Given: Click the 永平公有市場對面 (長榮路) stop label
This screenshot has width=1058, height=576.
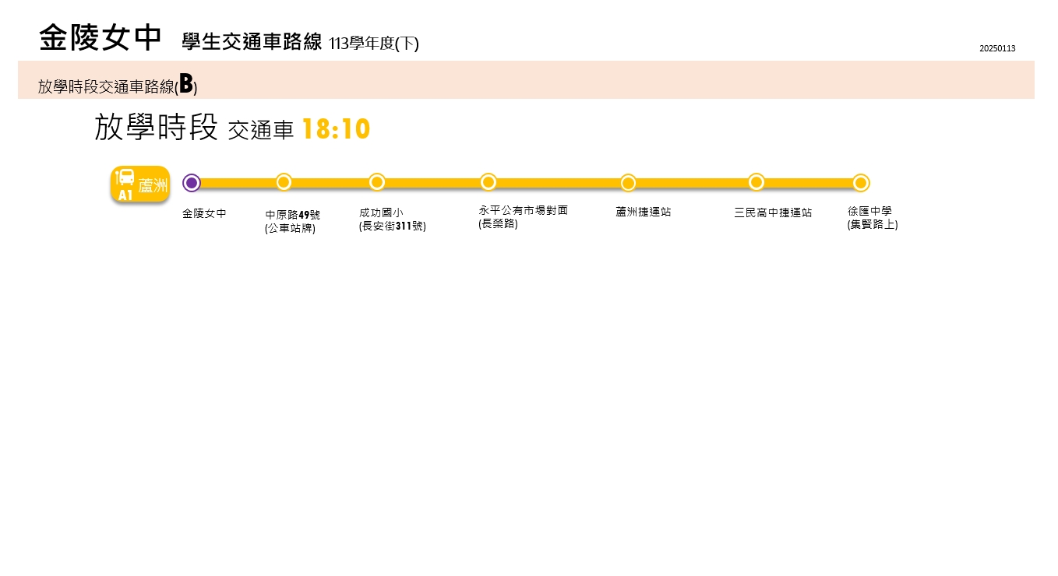Looking at the screenshot, I should pos(523,216).
